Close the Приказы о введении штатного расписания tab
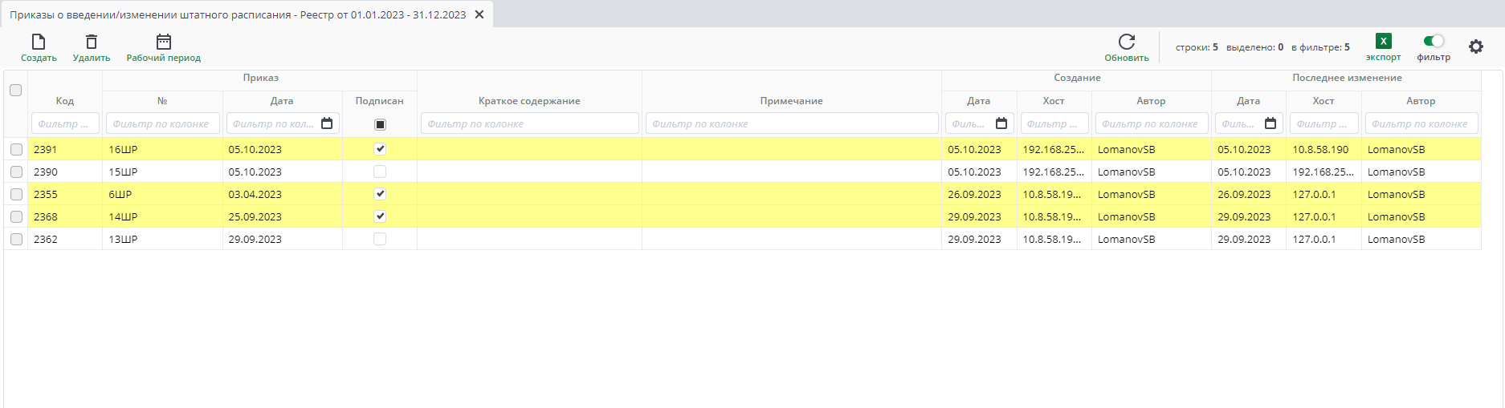This screenshot has height=408, width=1505. pos(479,14)
